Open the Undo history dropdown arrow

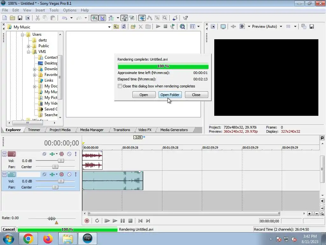[x=71, y=18]
